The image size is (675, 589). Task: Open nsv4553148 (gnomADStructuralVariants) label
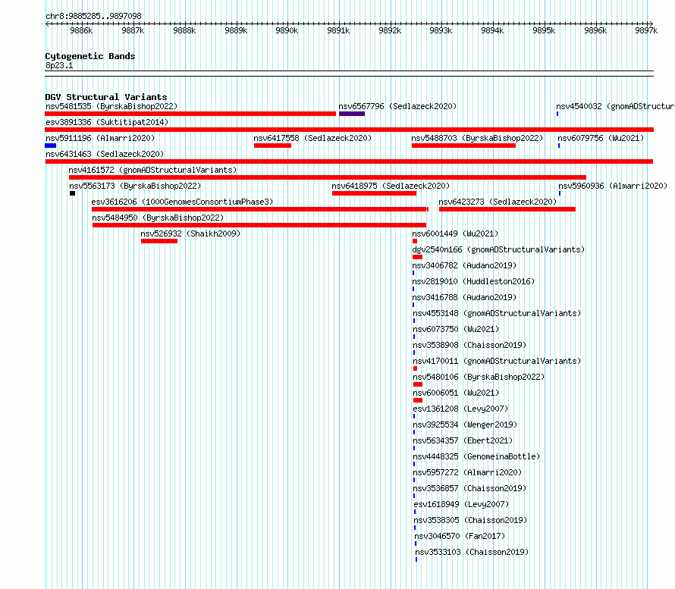click(497, 313)
